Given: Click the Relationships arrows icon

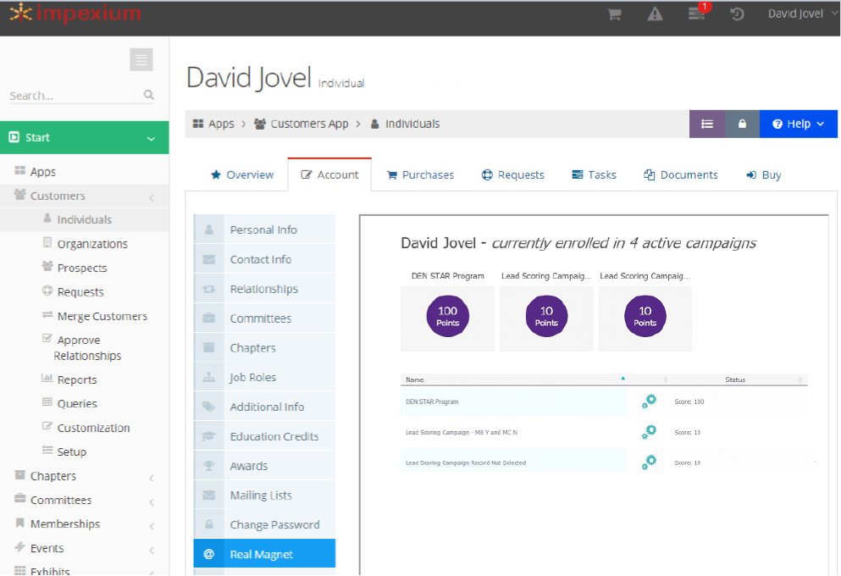Looking at the screenshot, I should point(208,289).
